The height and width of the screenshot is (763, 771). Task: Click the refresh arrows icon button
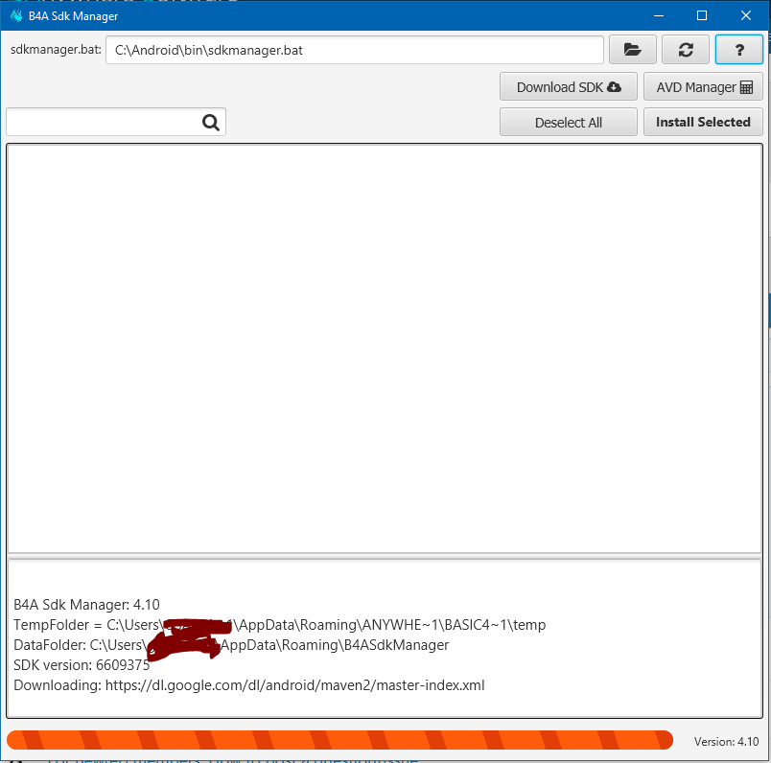686,50
